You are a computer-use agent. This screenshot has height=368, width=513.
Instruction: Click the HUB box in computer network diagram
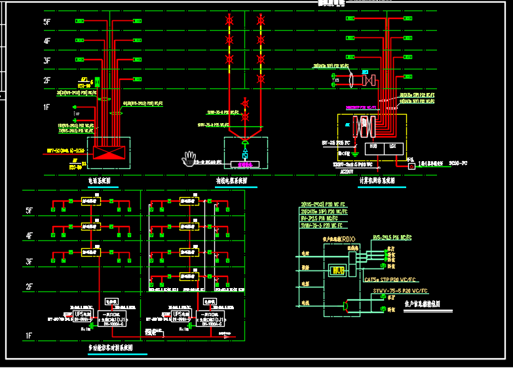373,147
